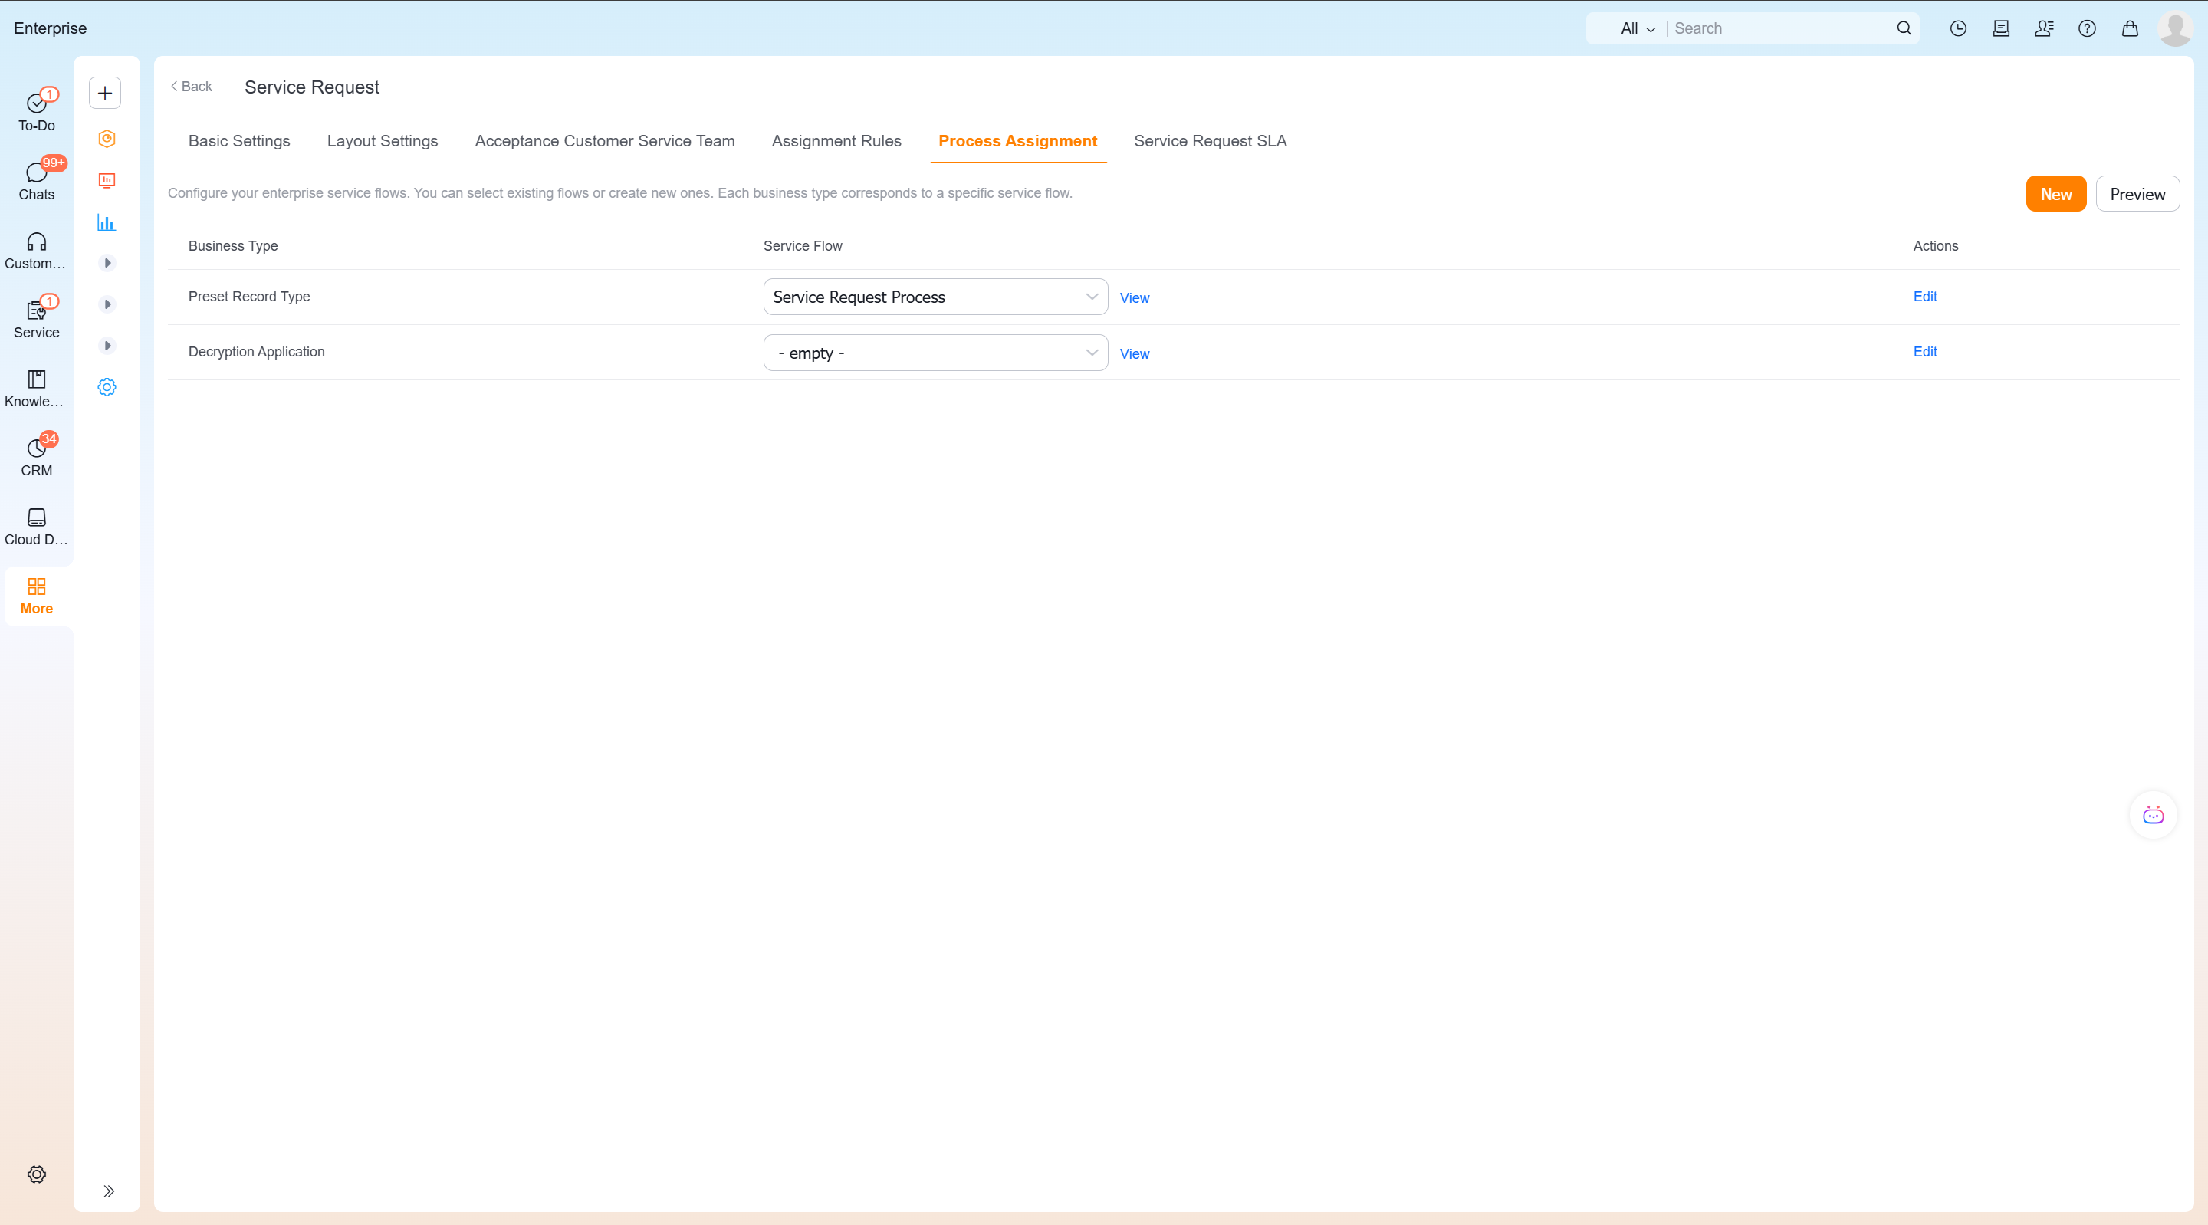Switch to the Layout Settings tab
Image resolution: width=2208 pixels, height=1225 pixels.
383,140
